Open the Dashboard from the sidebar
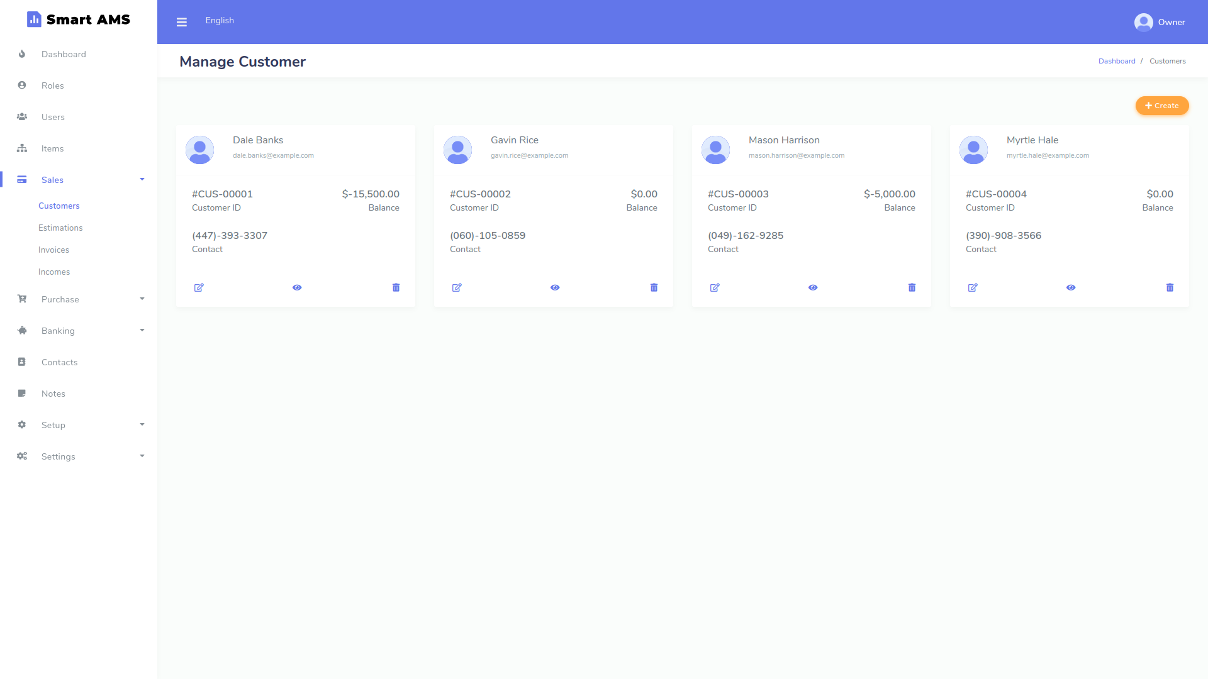The image size is (1208, 679). pyautogui.click(x=21, y=54)
